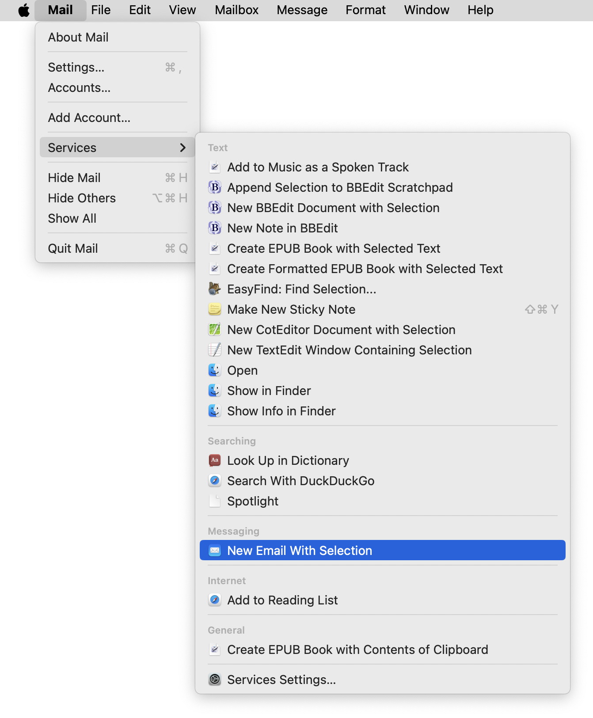The image size is (593, 718).
Task: Click the icon beside Create EPUB Book with Selected Text
Action: pyautogui.click(x=215, y=248)
